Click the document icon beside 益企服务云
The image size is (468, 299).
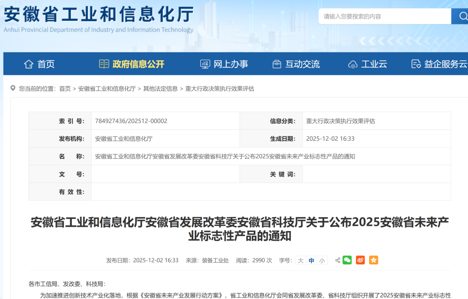pos(416,64)
